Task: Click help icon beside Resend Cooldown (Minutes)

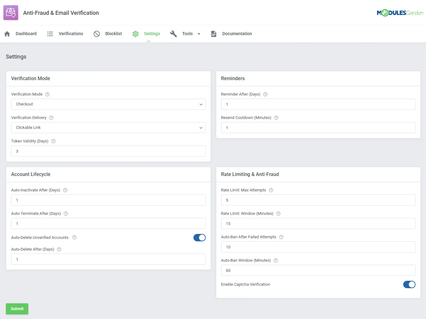Action: tap(276, 118)
